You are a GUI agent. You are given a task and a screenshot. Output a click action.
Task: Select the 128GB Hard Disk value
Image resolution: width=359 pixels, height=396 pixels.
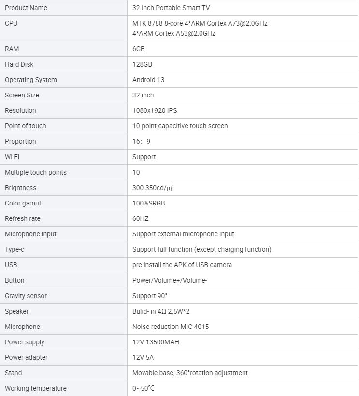142,64
